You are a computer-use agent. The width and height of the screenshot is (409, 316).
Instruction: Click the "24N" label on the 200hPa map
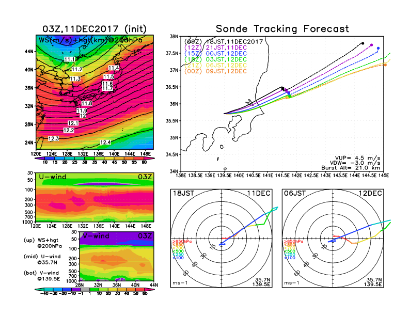(x=29, y=143)
